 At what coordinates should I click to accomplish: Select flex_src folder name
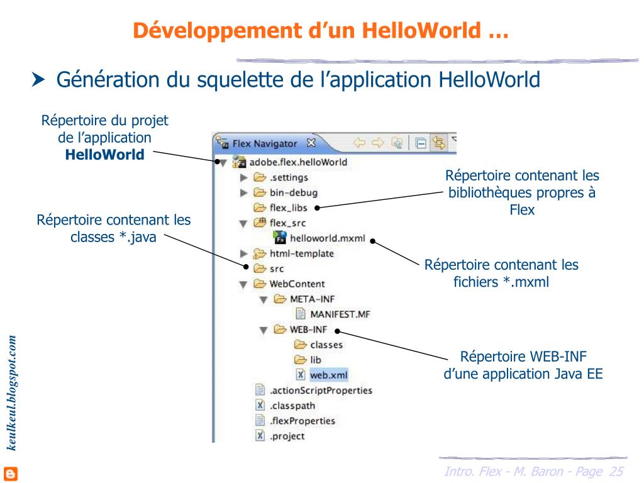tap(287, 223)
